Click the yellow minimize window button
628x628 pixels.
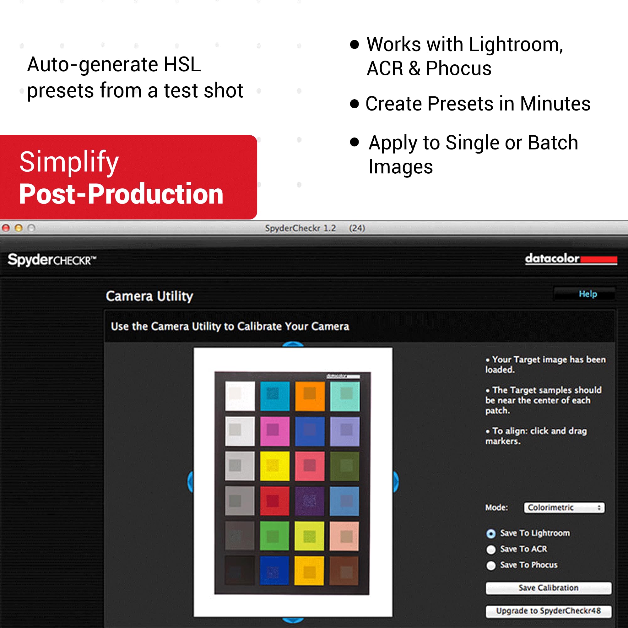19,228
